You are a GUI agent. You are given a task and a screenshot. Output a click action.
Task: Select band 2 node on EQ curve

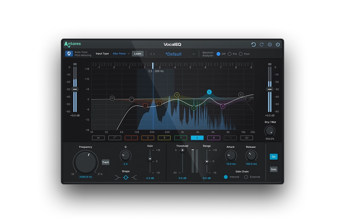(x=159, y=103)
